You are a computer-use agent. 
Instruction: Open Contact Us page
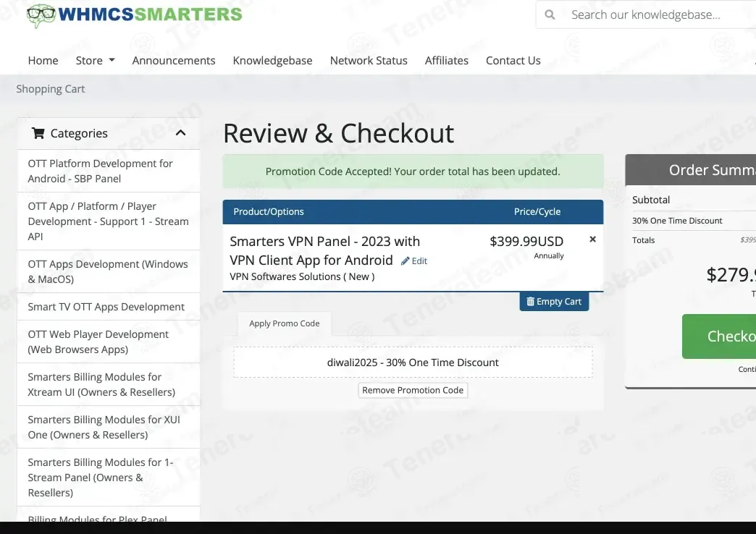point(513,60)
